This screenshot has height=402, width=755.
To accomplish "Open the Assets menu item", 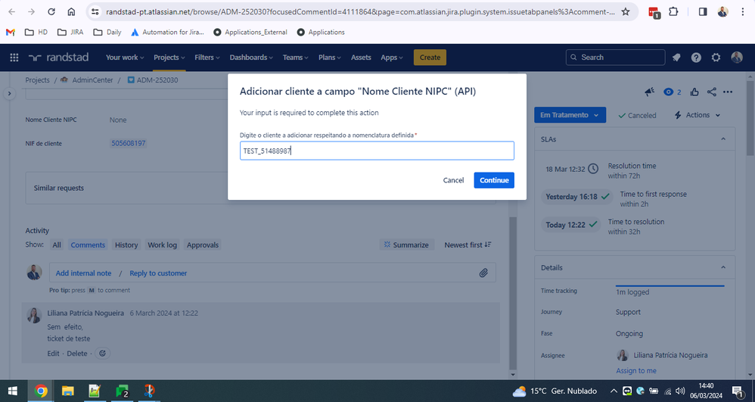I will (x=361, y=58).
